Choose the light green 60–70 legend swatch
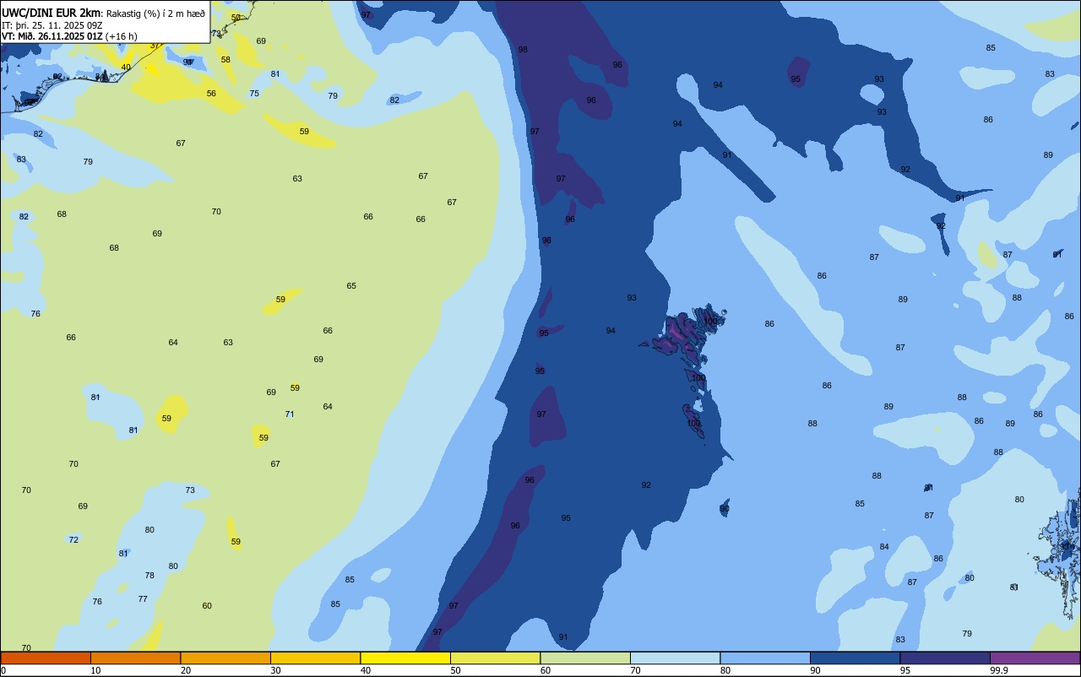Screen dimensions: 1081x677 585,658
